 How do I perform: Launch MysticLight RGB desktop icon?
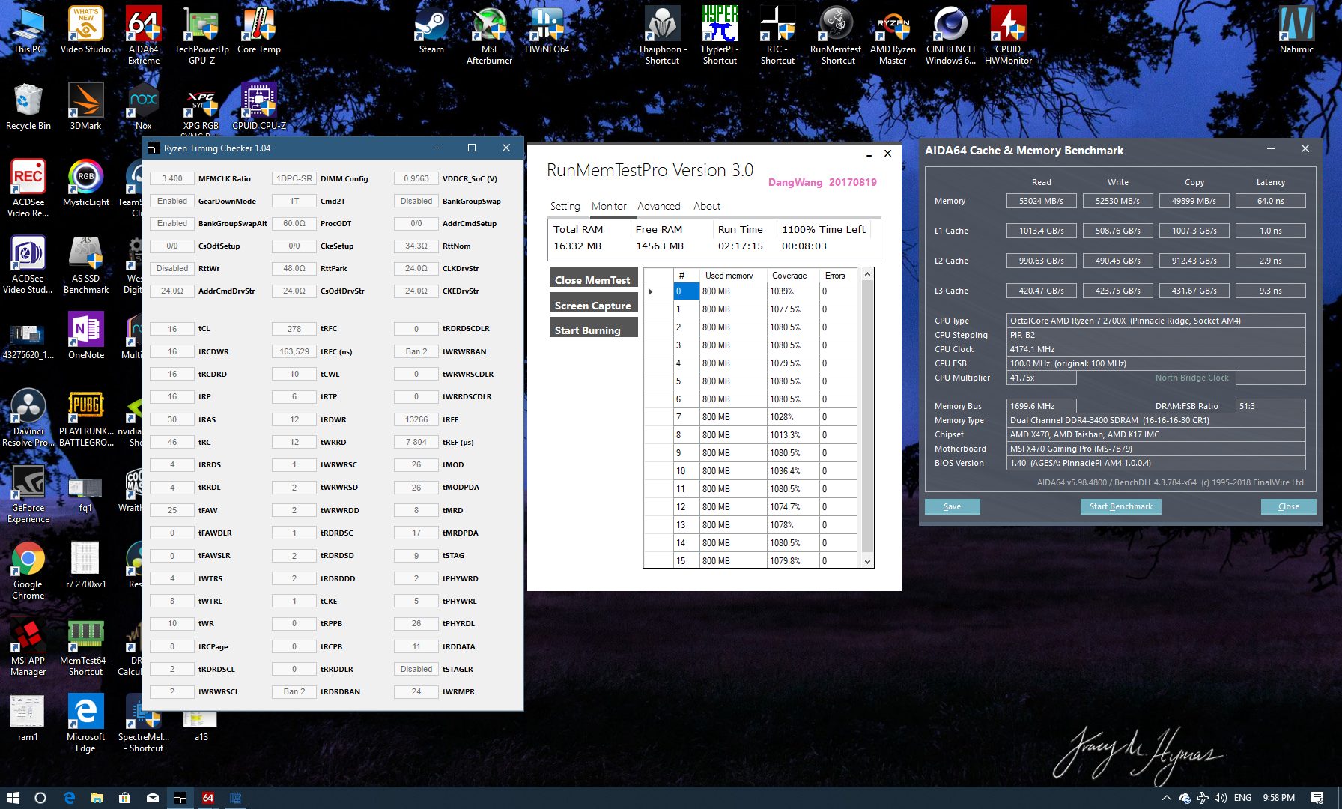tap(85, 183)
